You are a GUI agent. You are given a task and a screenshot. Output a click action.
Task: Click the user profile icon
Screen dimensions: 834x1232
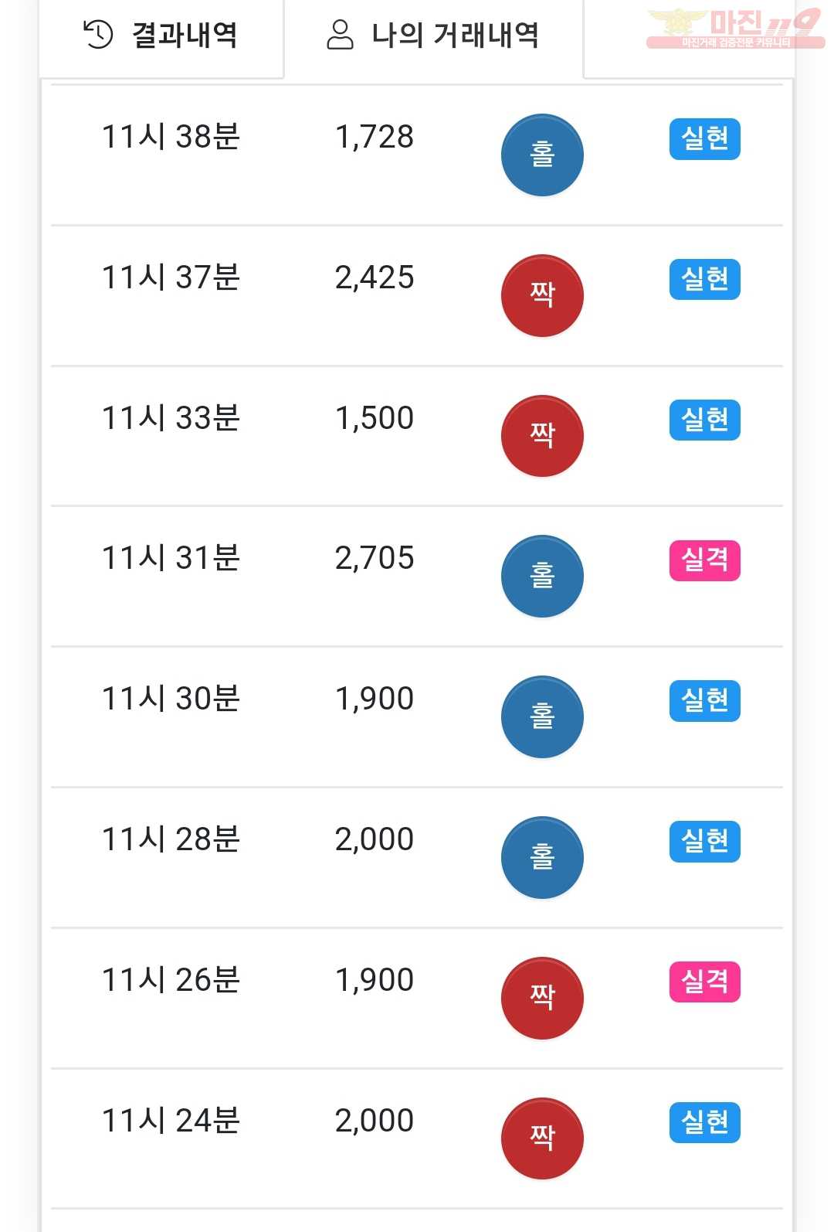coord(340,35)
